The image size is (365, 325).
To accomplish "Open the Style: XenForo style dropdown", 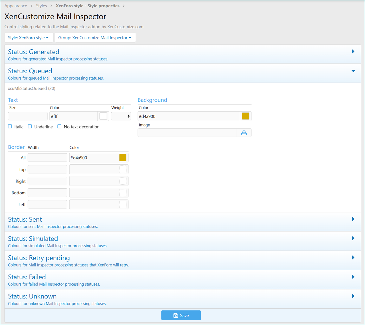I will [x=29, y=37].
